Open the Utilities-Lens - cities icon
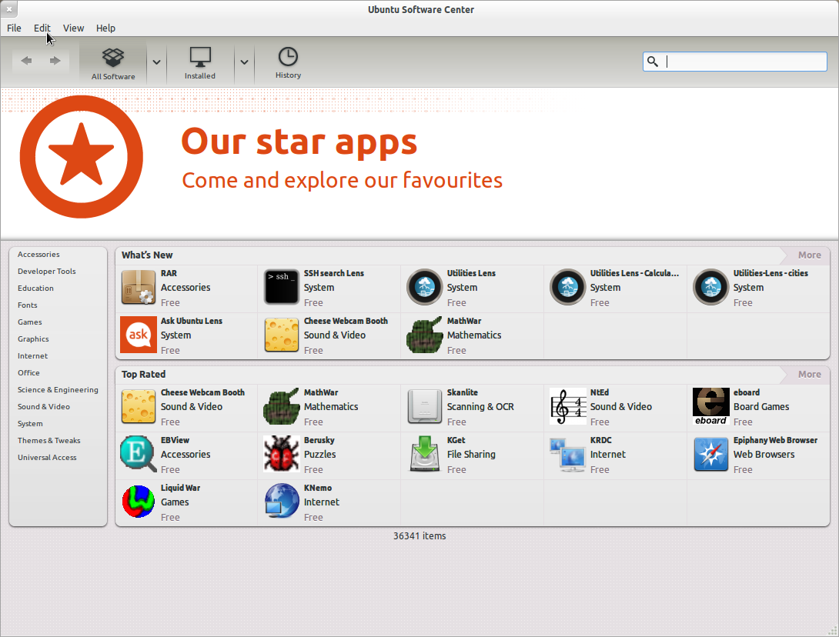Screen dimensions: 839x637 (711, 287)
